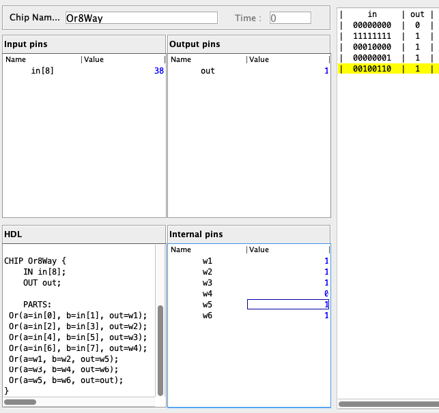Click the HDL line with out=w2
Screen dimensions: 439x413
78,326
